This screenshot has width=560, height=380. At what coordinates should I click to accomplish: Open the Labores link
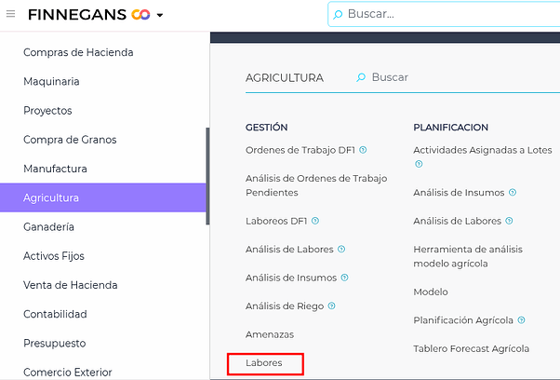pos(263,362)
